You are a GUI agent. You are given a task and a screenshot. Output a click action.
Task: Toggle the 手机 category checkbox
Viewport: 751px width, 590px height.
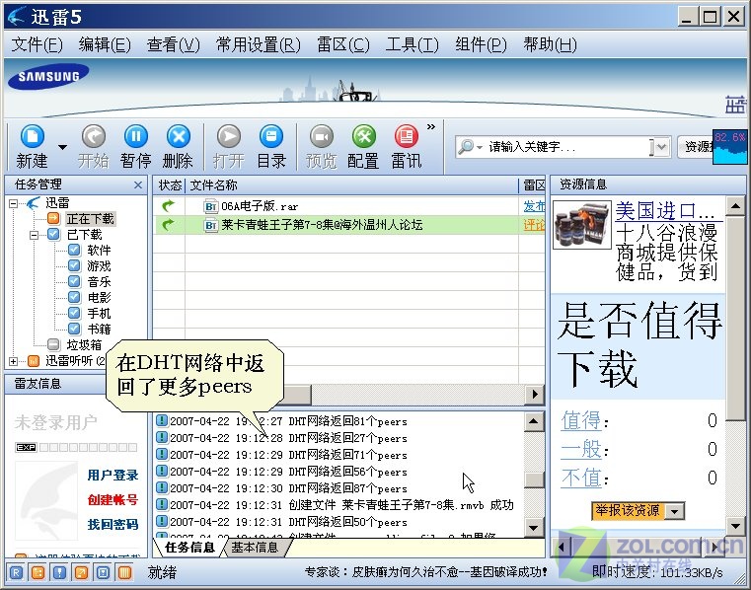[74, 313]
